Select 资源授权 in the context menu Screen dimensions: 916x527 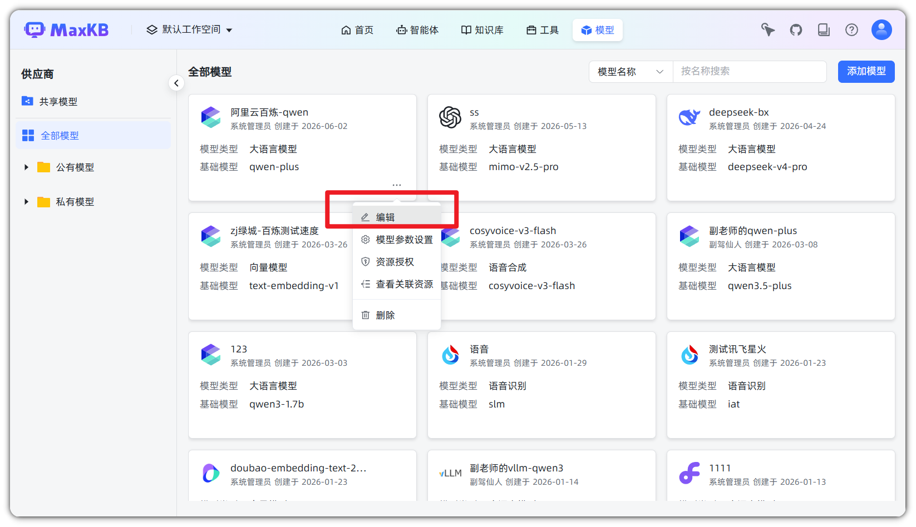[x=397, y=262]
